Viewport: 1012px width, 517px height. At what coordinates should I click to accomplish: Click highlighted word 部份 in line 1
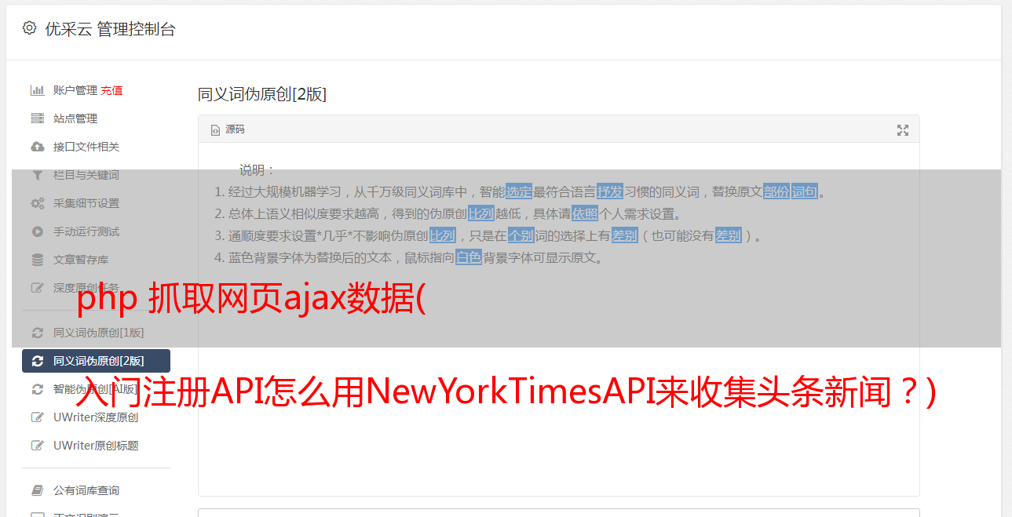coord(776,191)
